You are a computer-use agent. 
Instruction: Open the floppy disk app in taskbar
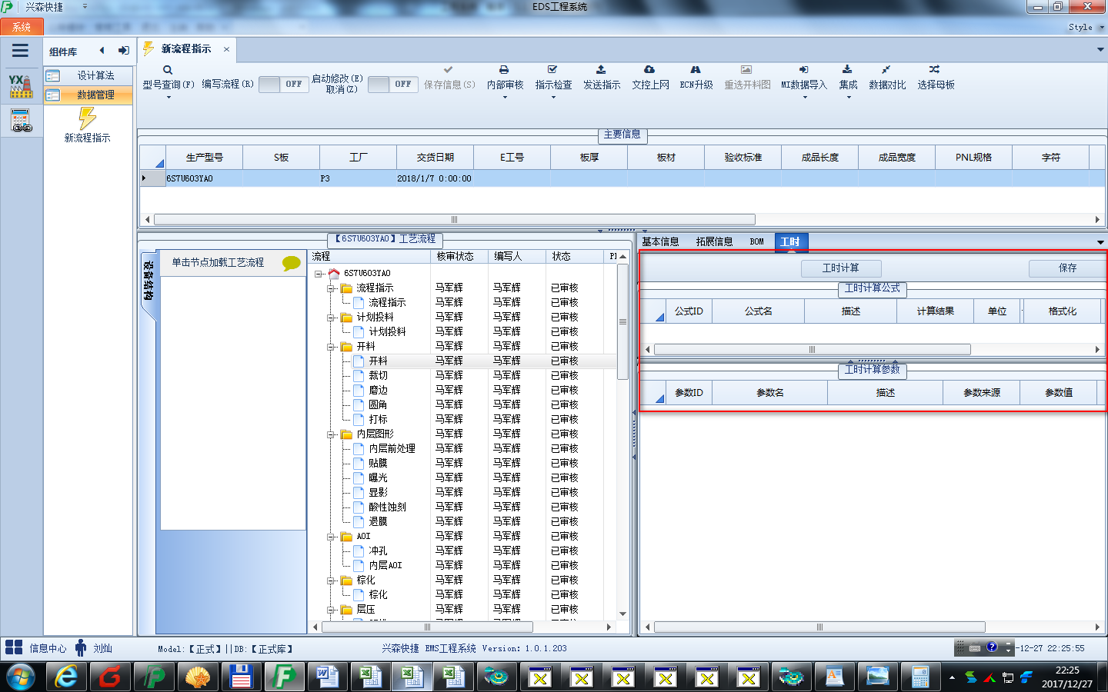(242, 677)
